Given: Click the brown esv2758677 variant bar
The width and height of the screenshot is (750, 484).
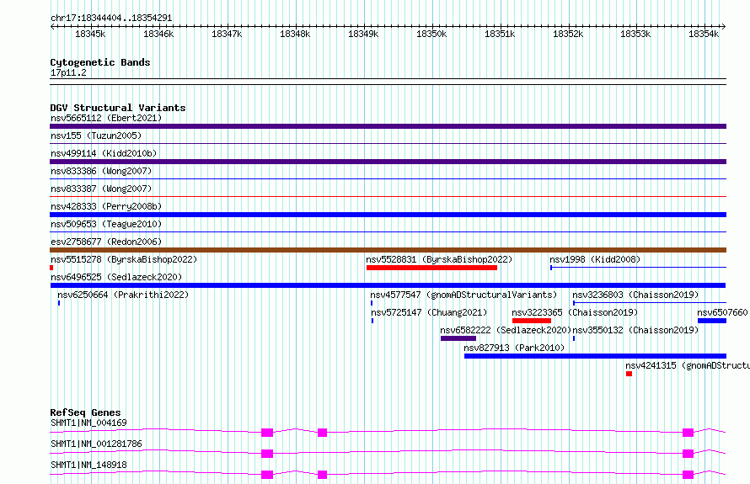Looking at the screenshot, I should click(x=388, y=250).
